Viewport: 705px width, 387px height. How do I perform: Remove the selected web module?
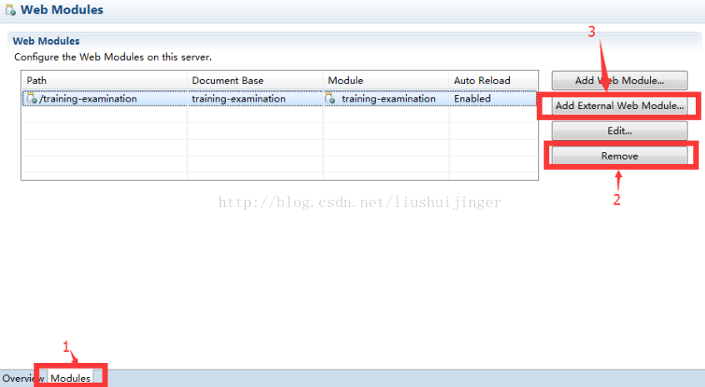[618, 156]
